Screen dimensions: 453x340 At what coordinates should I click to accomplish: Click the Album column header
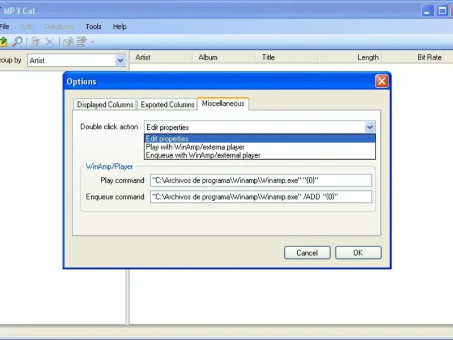tap(224, 57)
